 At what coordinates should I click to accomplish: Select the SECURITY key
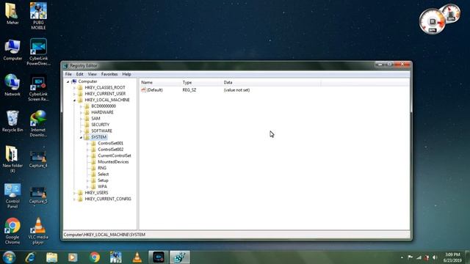tap(100, 125)
